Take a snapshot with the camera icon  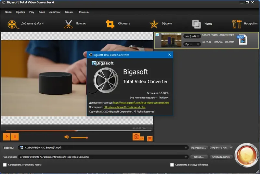click(136, 137)
